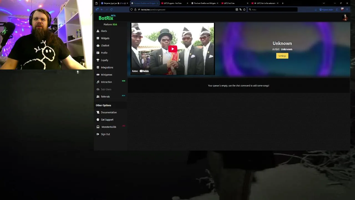
Task: Click the Integrations icon in sidebar
Action: pos(98,67)
